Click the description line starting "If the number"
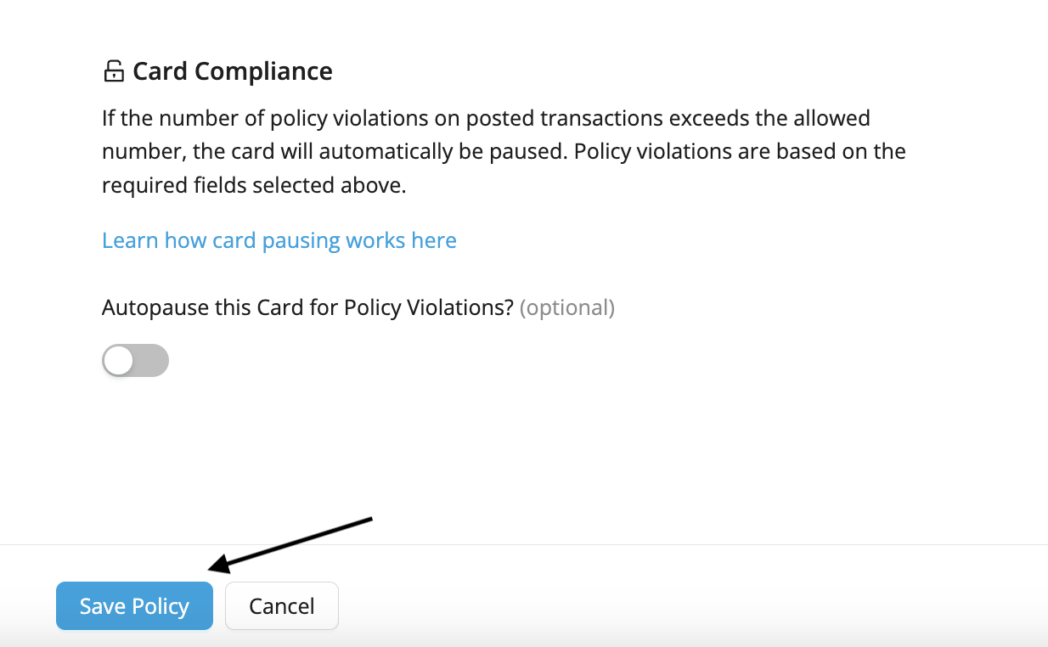This screenshot has width=1048, height=647. pos(486,117)
